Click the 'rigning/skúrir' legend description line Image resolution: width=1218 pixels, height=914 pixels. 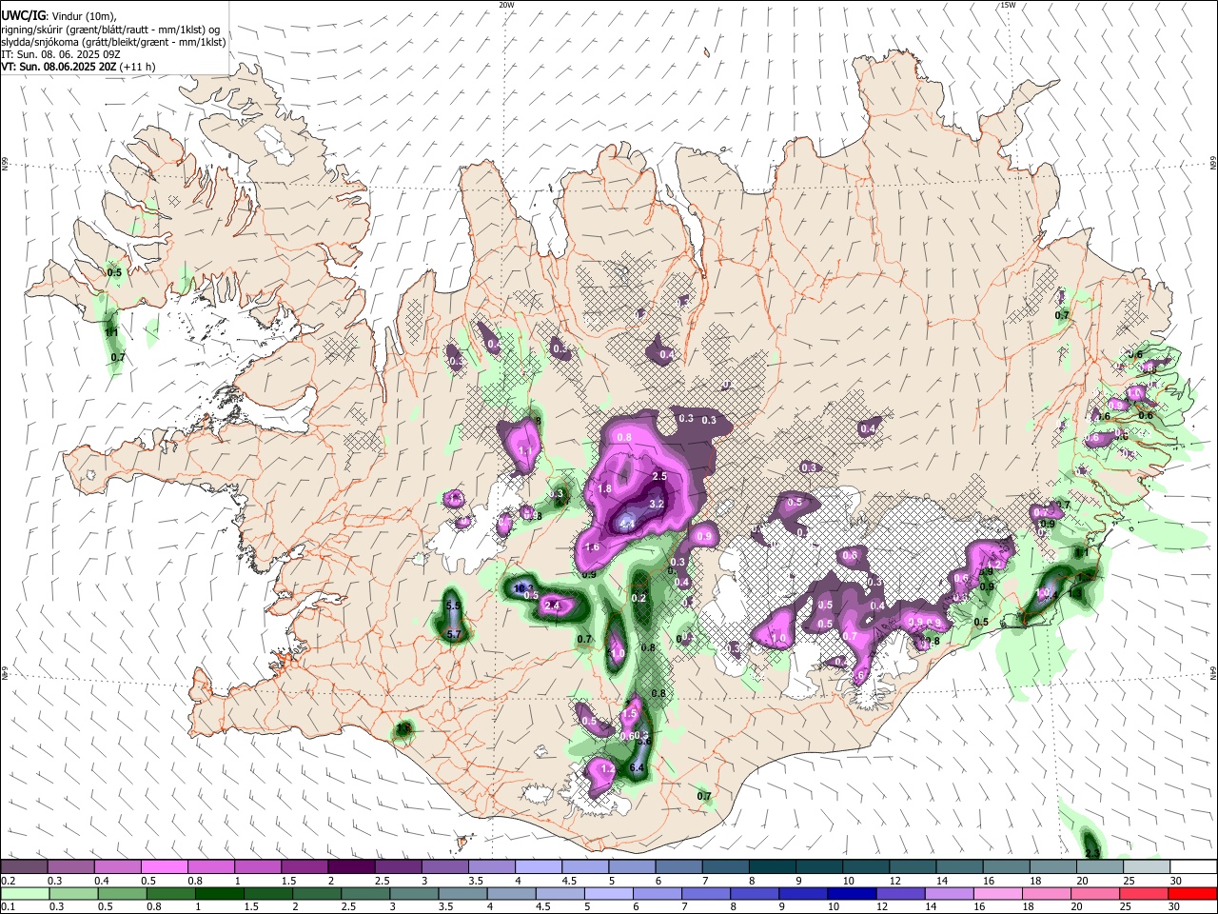coord(112,29)
